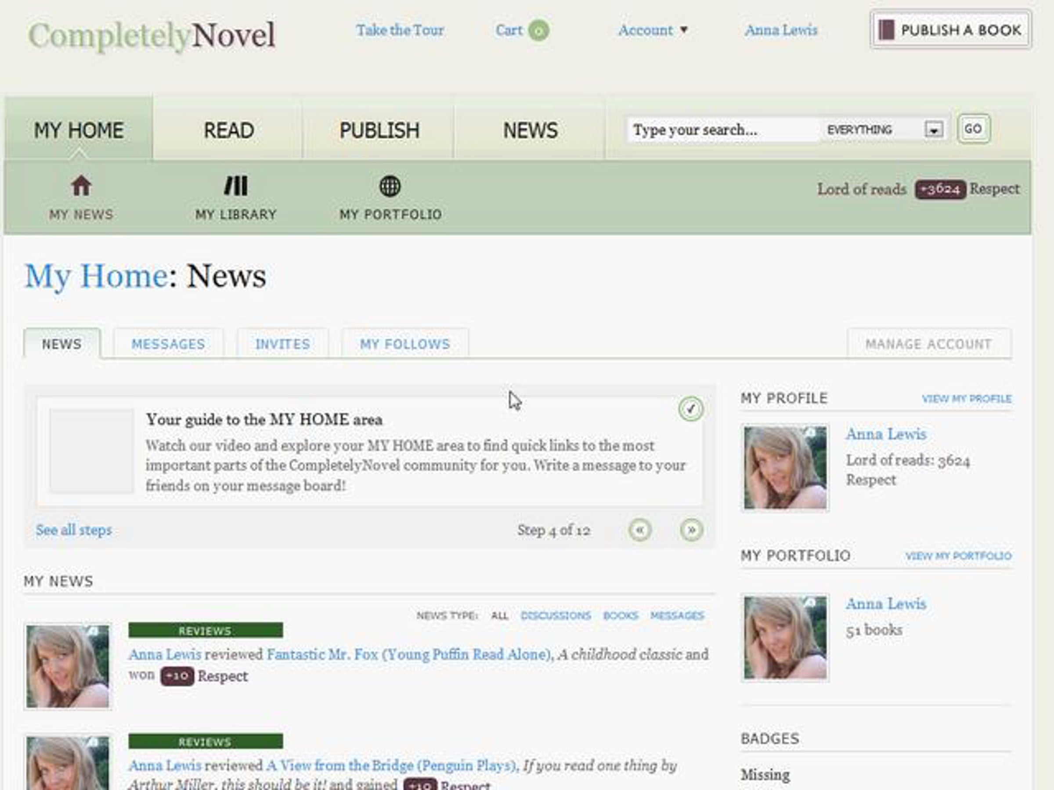Click the My News house icon
The height and width of the screenshot is (790, 1054).
click(x=81, y=186)
